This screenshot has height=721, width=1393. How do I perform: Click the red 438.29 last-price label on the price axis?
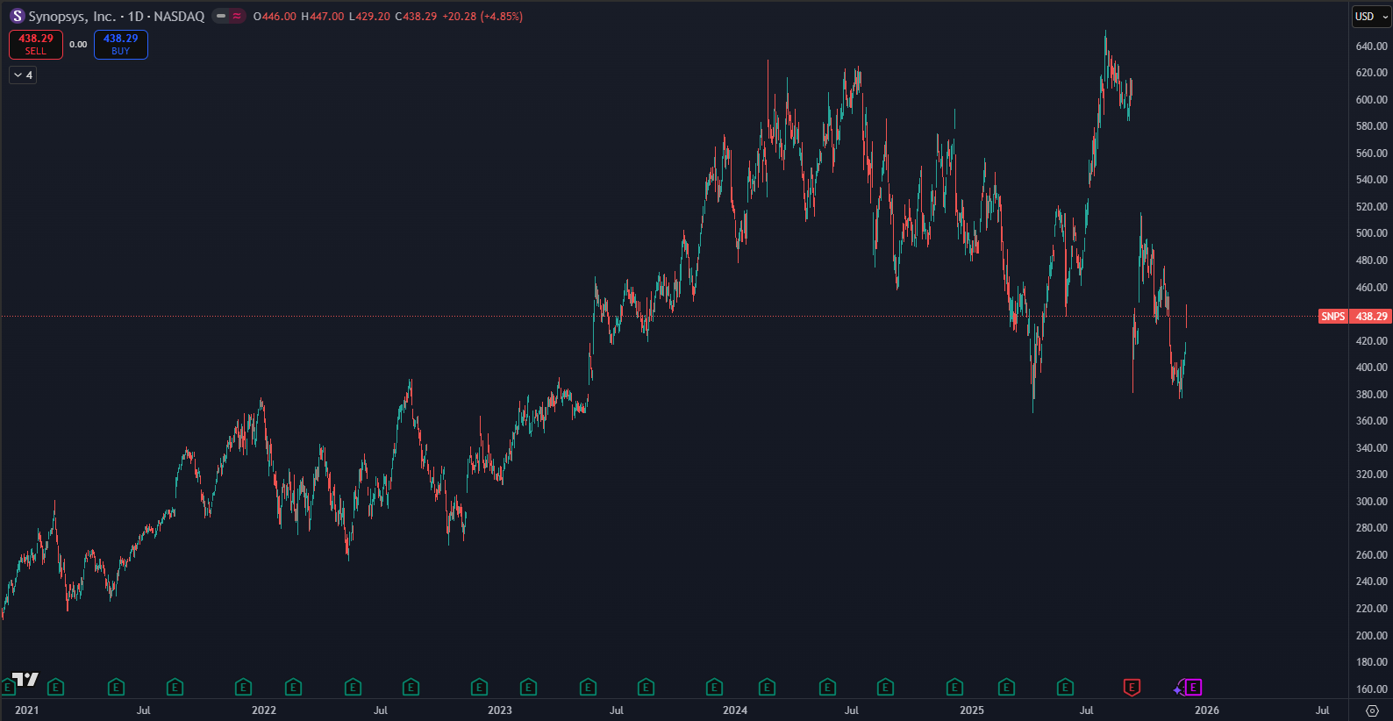pyautogui.click(x=1371, y=317)
